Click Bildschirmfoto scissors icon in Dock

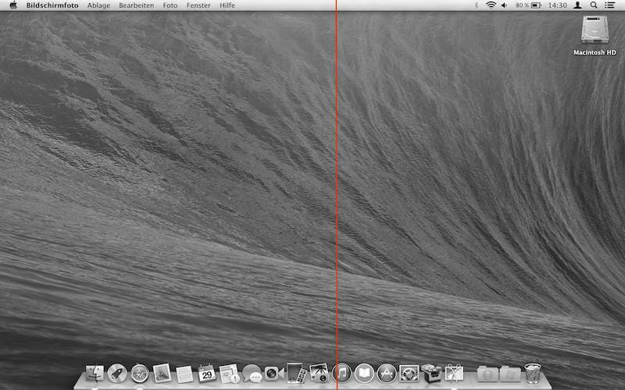click(x=454, y=374)
